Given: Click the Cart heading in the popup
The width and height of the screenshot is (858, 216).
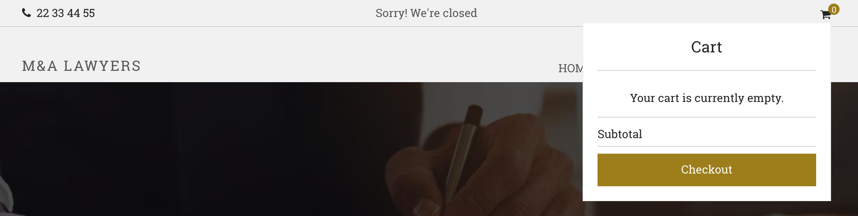Looking at the screenshot, I should pyautogui.click(x=706, y=47).
